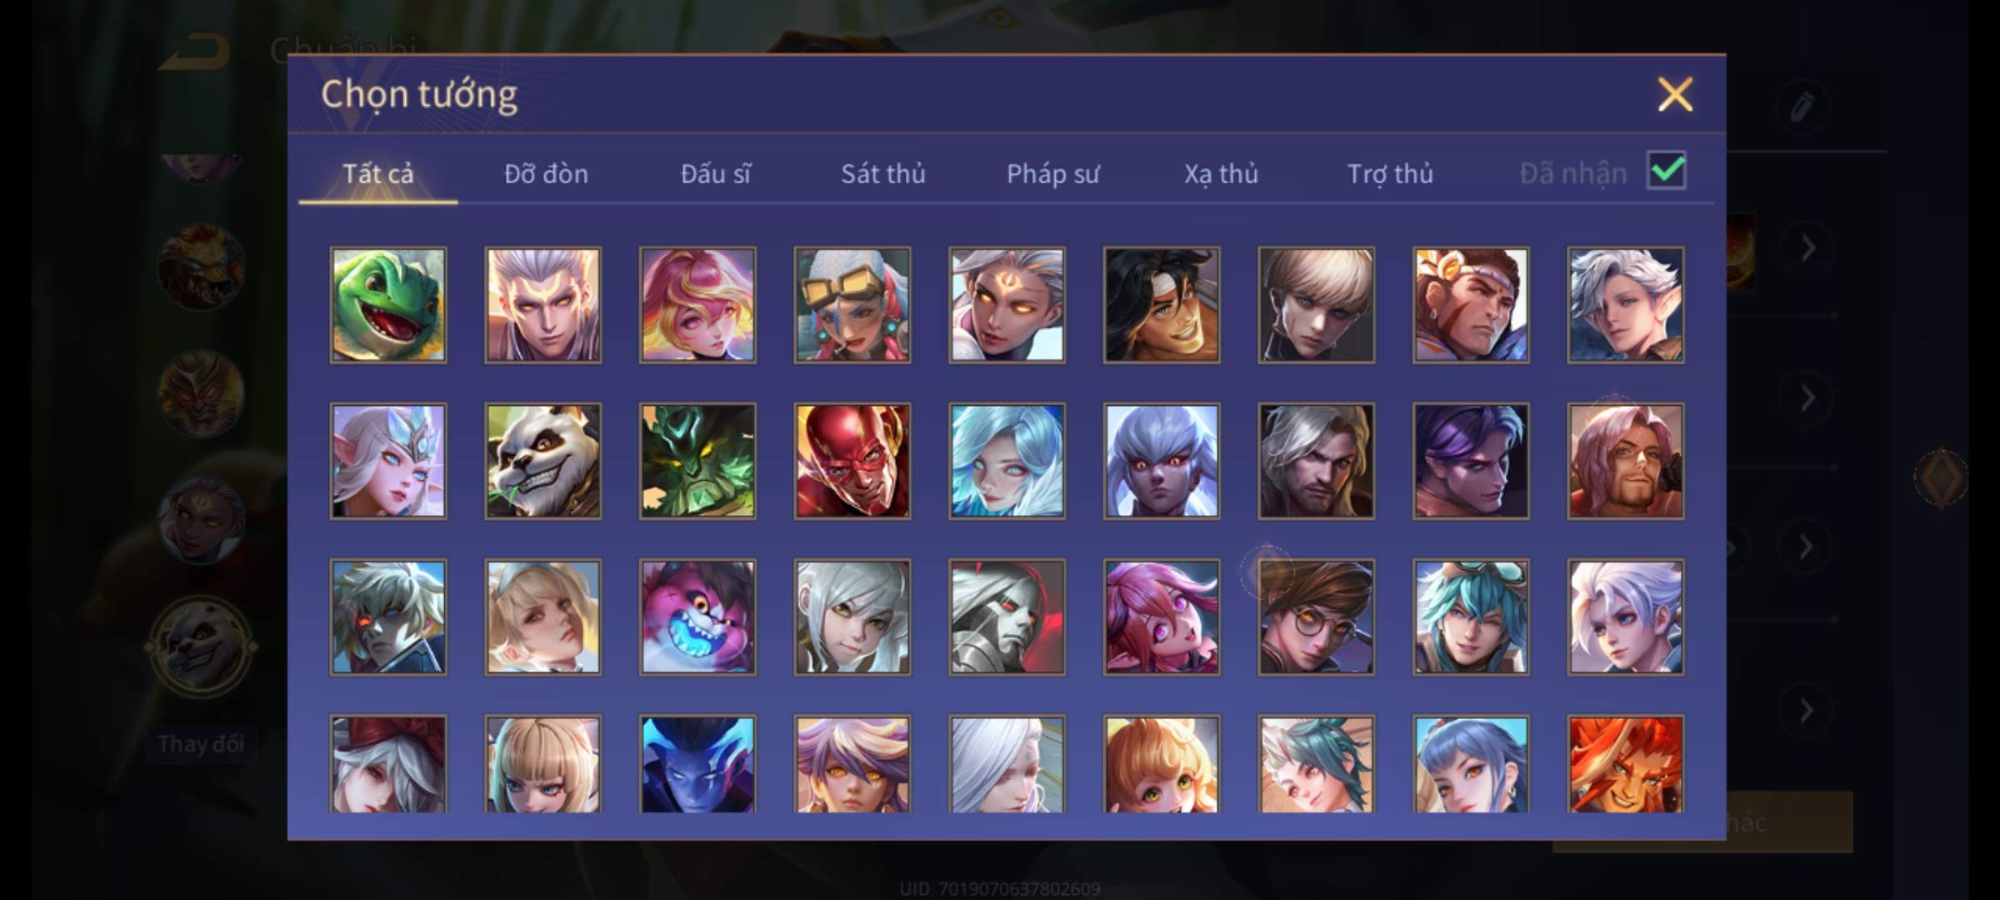Image resolution: width=2000 pixels, height=900 pixels.
Task: Pick the red masked Flash hero
Action: tap(852, 461)
